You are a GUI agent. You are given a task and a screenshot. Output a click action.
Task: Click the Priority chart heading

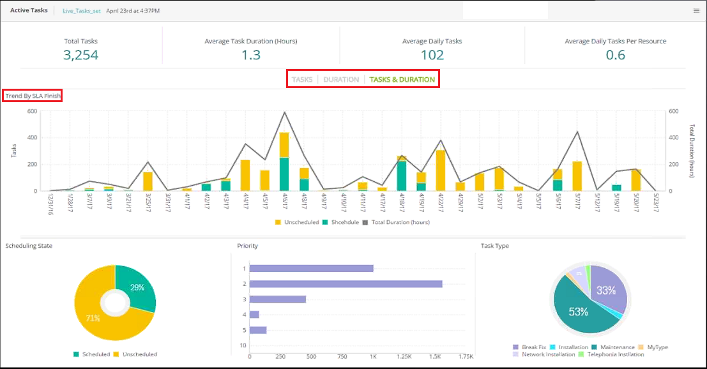(248, 246)
